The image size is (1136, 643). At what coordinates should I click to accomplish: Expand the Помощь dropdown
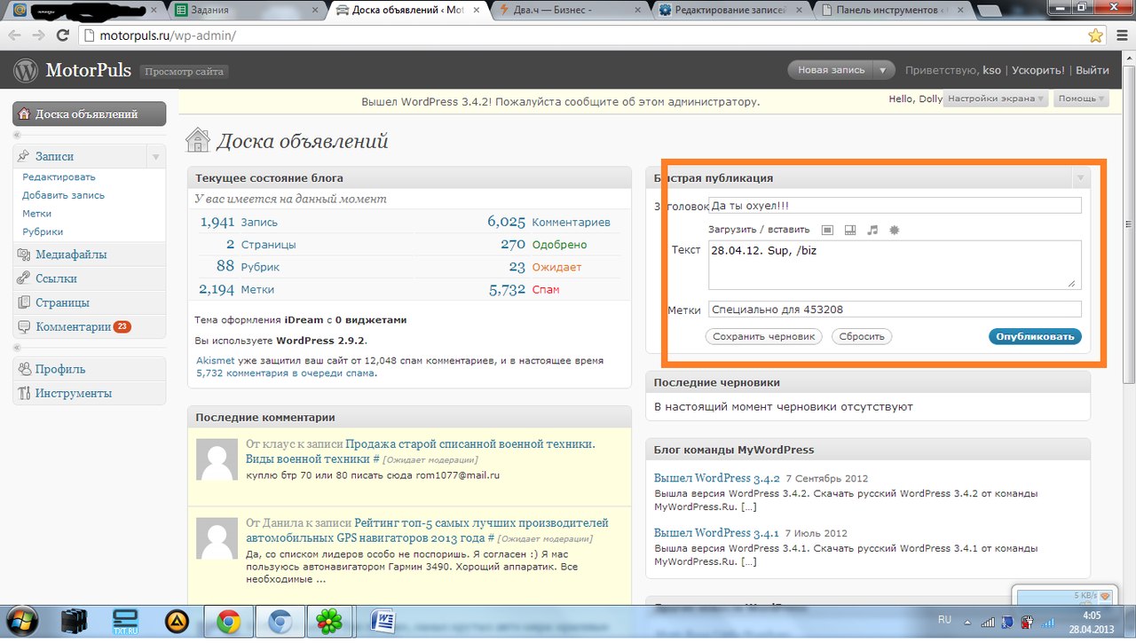click(x=1080, y=99)
